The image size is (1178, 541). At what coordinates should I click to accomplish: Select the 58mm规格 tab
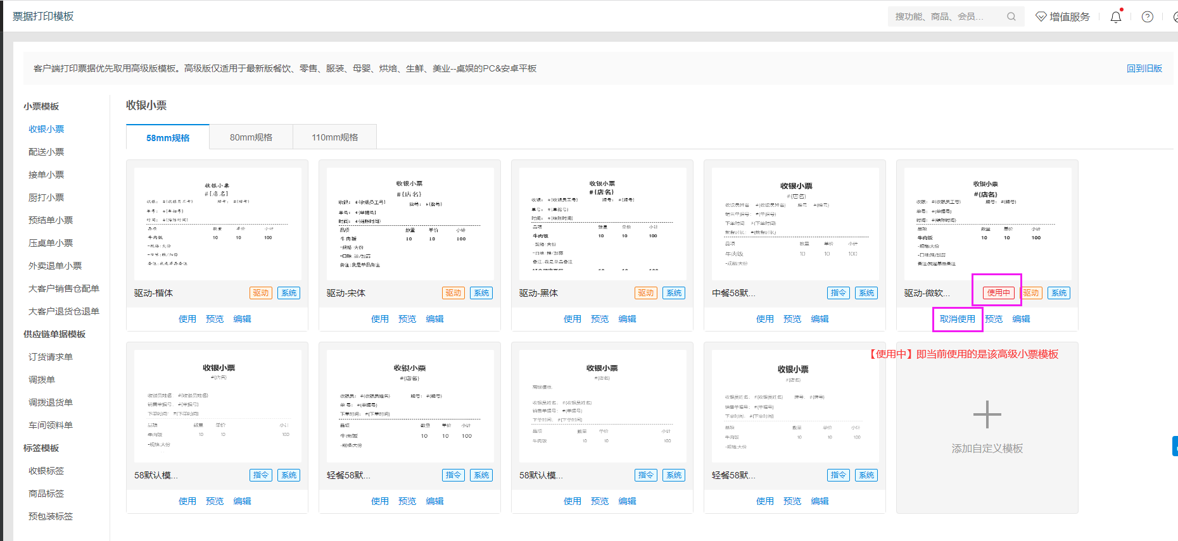point(168,138)
